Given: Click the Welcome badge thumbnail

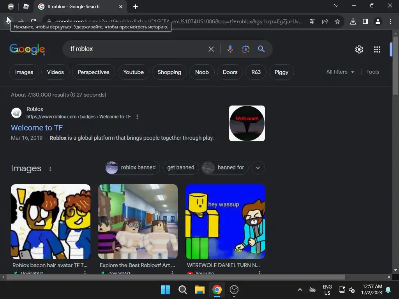Looking at the screenshot, I should tap(247, 123).
